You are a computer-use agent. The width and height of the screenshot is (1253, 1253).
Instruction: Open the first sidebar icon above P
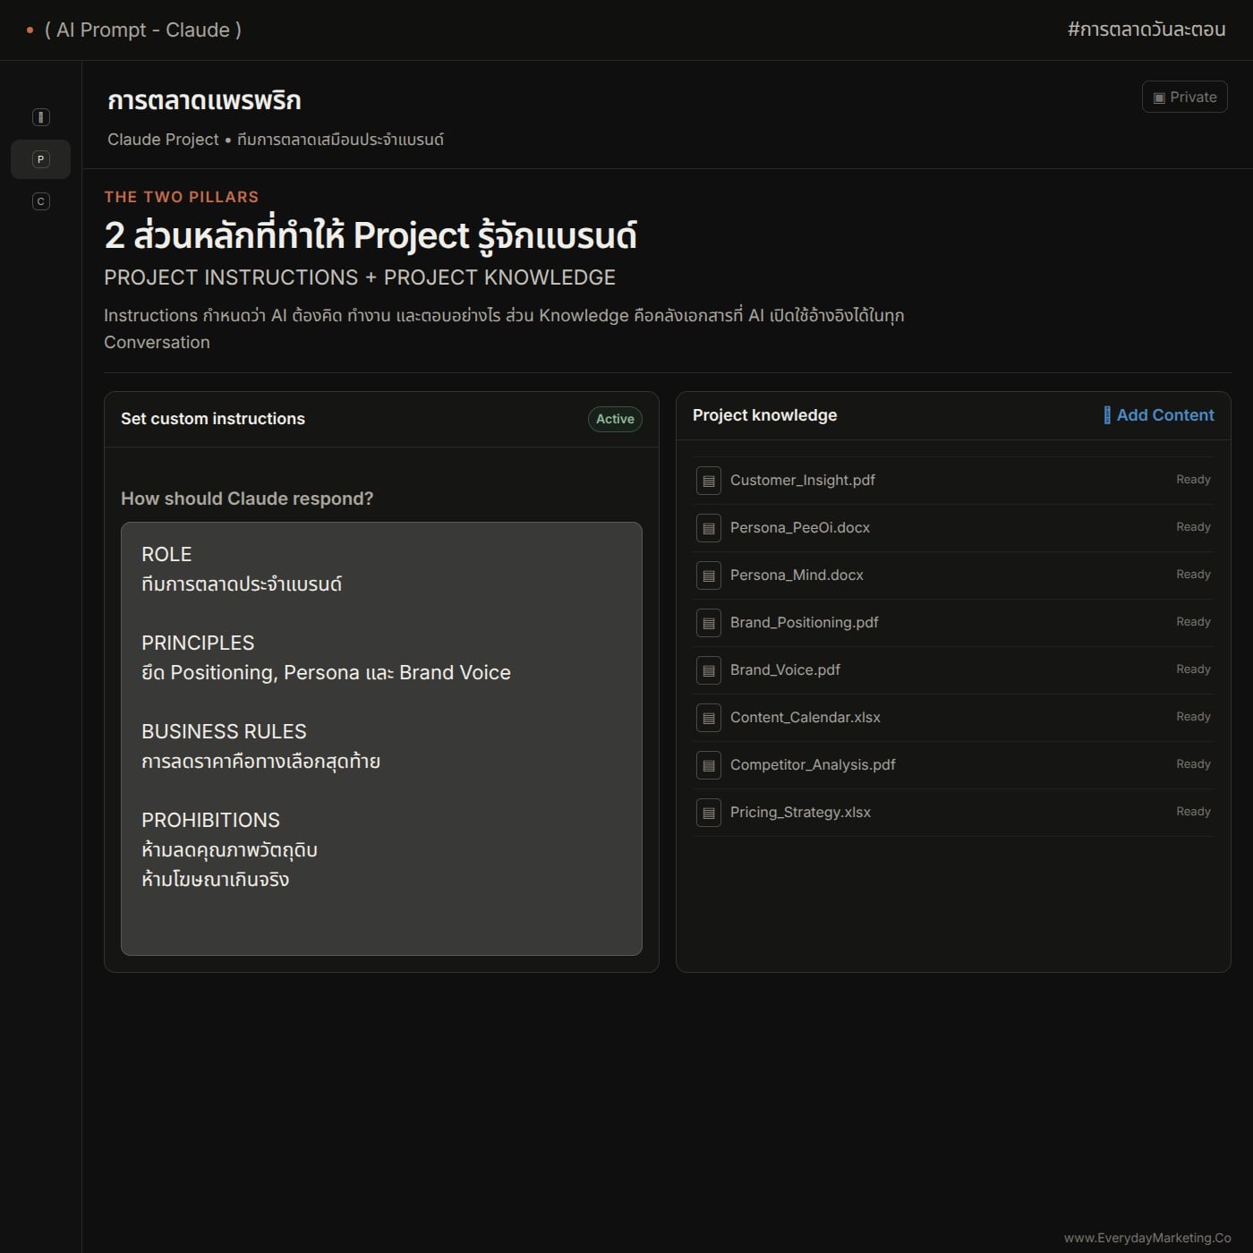pos(40,117)
